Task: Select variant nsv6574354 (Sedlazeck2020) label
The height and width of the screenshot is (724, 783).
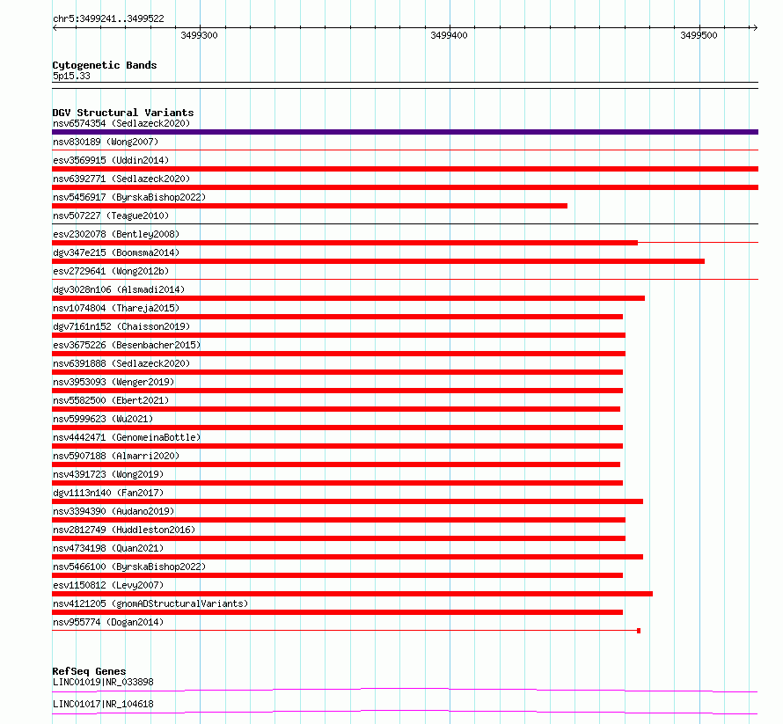Action: pos(121,123)
